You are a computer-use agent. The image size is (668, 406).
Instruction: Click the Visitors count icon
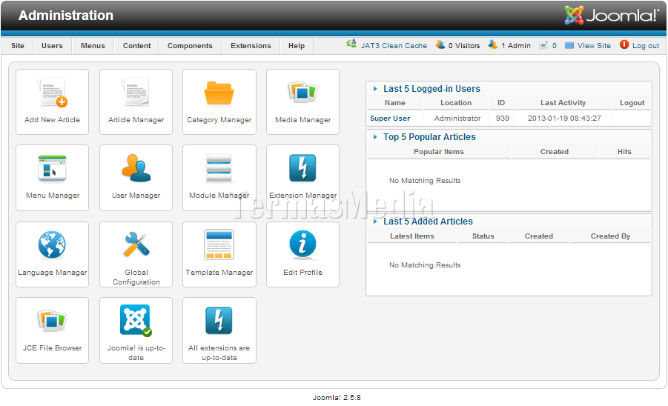point(440,44)
